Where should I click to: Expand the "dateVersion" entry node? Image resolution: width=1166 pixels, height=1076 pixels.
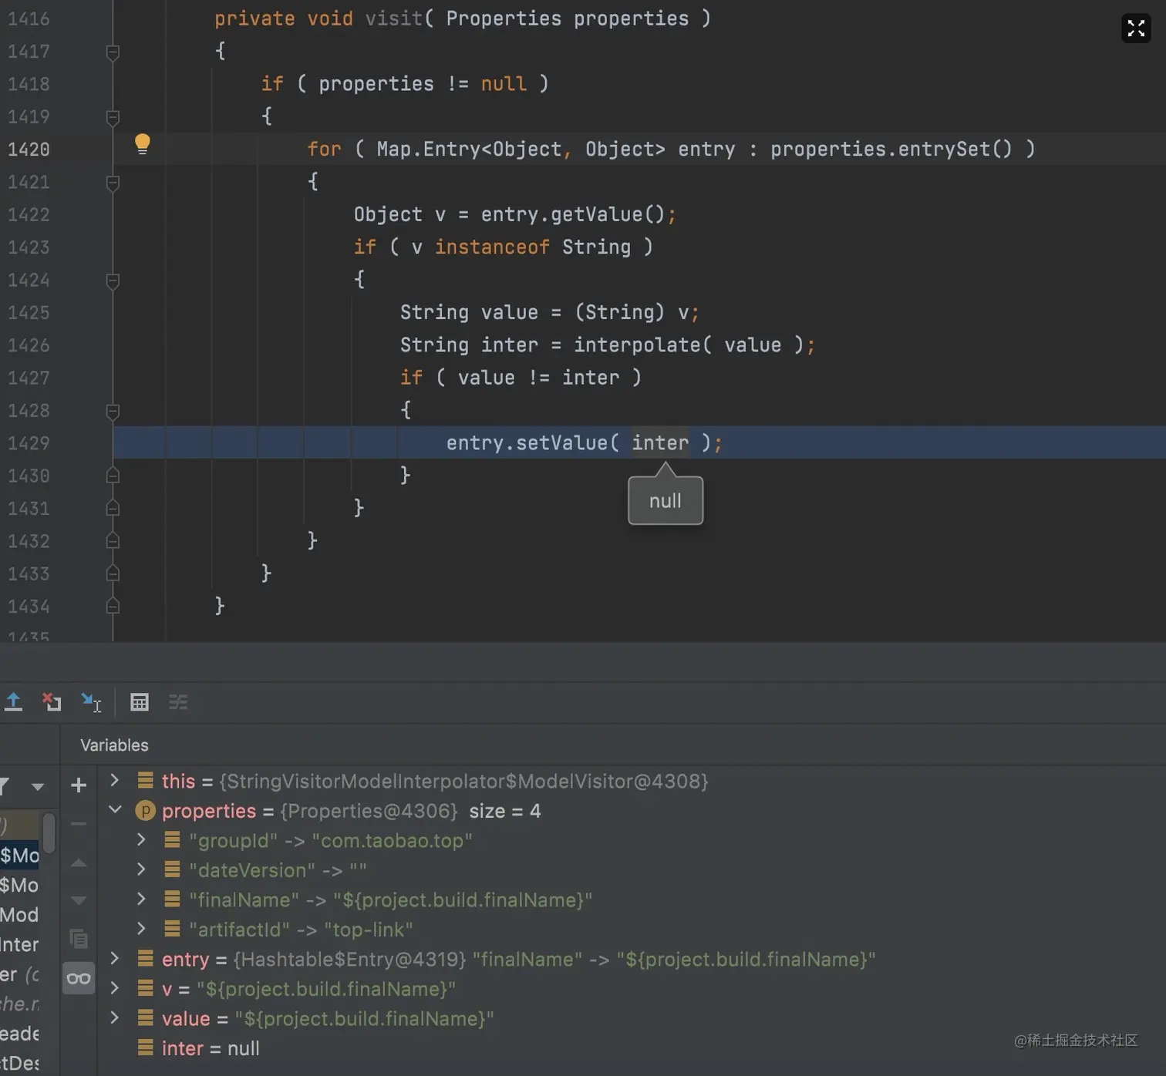pos(141,869)
